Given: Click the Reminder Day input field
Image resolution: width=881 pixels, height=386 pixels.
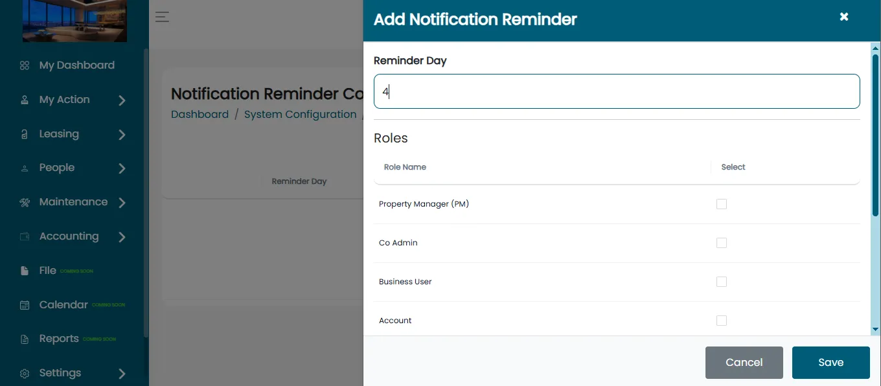Looking at the screenshot, I should (617, 91).
